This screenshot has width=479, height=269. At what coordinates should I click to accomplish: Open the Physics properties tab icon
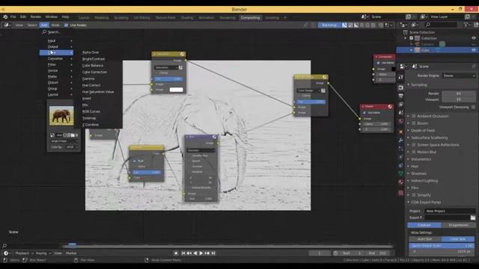401,157
